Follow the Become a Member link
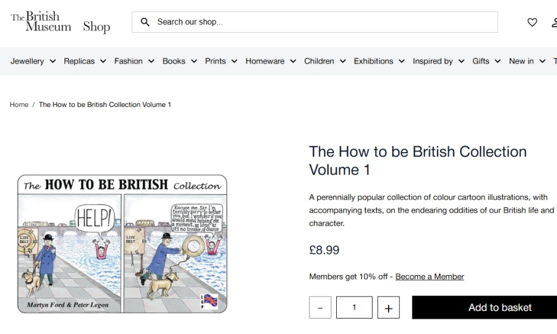The image size is (557, 334). point(430,276)
